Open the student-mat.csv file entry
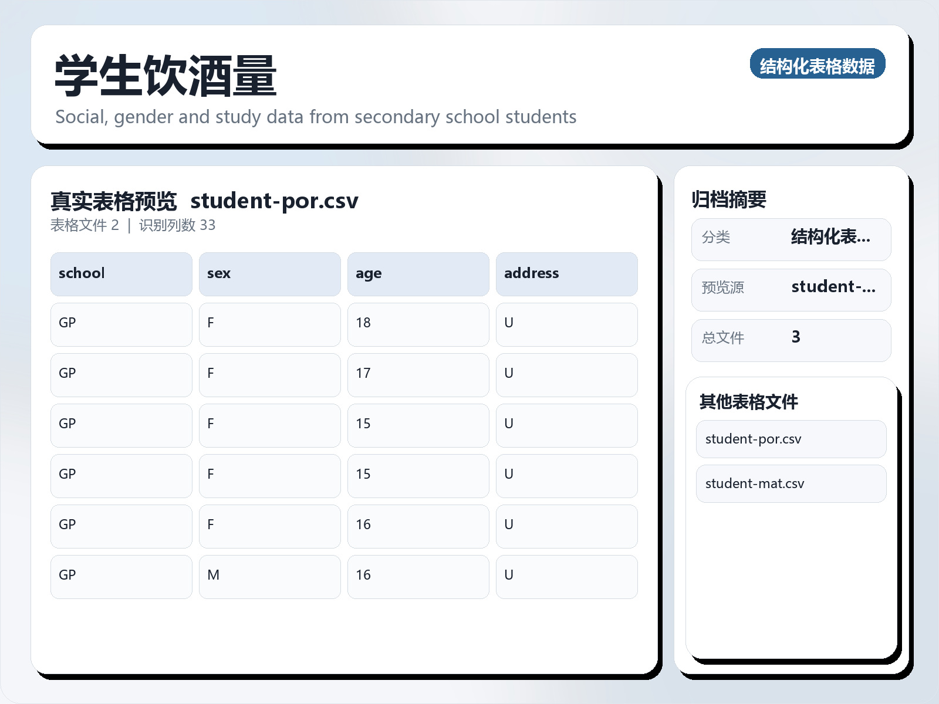This screenshot has width=939, height=704. [790, 483]
